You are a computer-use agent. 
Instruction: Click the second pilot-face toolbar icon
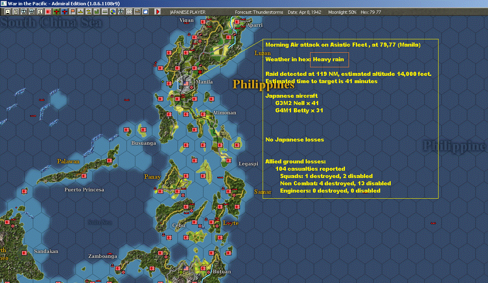[x=32, y=12]
